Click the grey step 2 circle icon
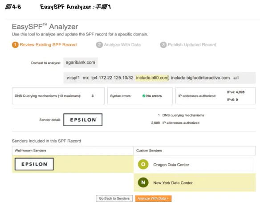The height and width of the screenshot is (210, 260). (99, 45)
